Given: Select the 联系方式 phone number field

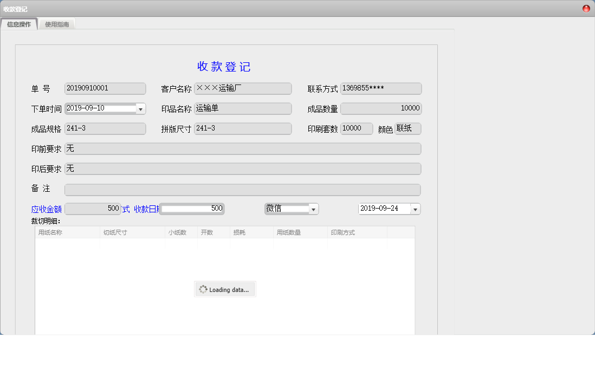Looking at the screenshot, I should 381,88.
